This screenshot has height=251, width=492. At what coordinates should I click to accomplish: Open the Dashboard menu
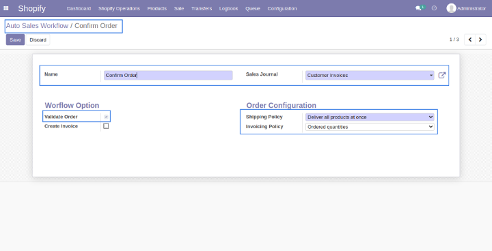click(79, 8)
